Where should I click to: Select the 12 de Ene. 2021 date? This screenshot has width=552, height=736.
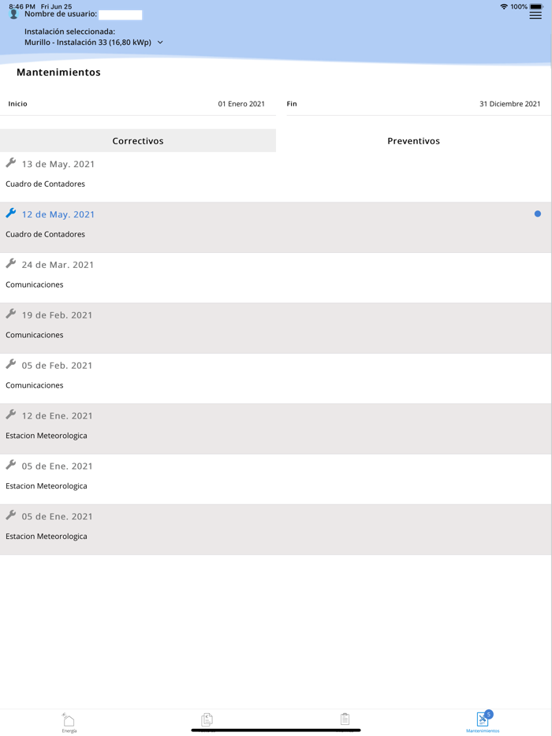tap(57, 415)
